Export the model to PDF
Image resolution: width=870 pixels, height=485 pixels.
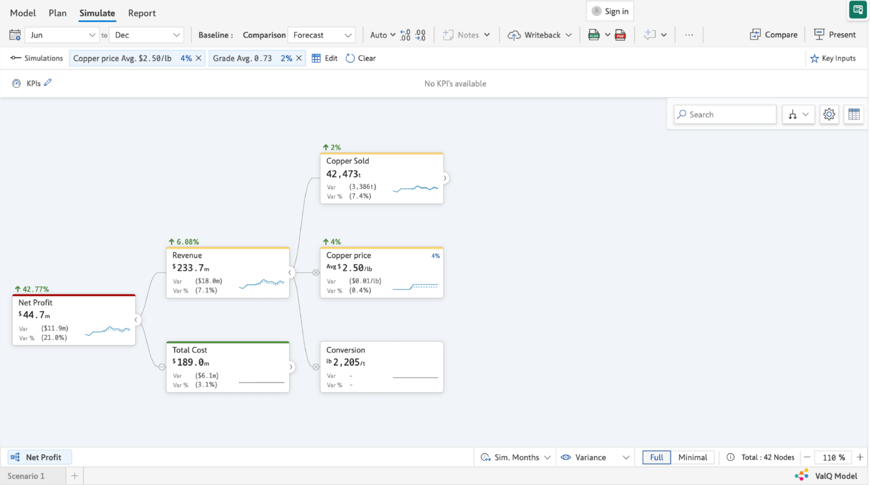click(620, 35)
